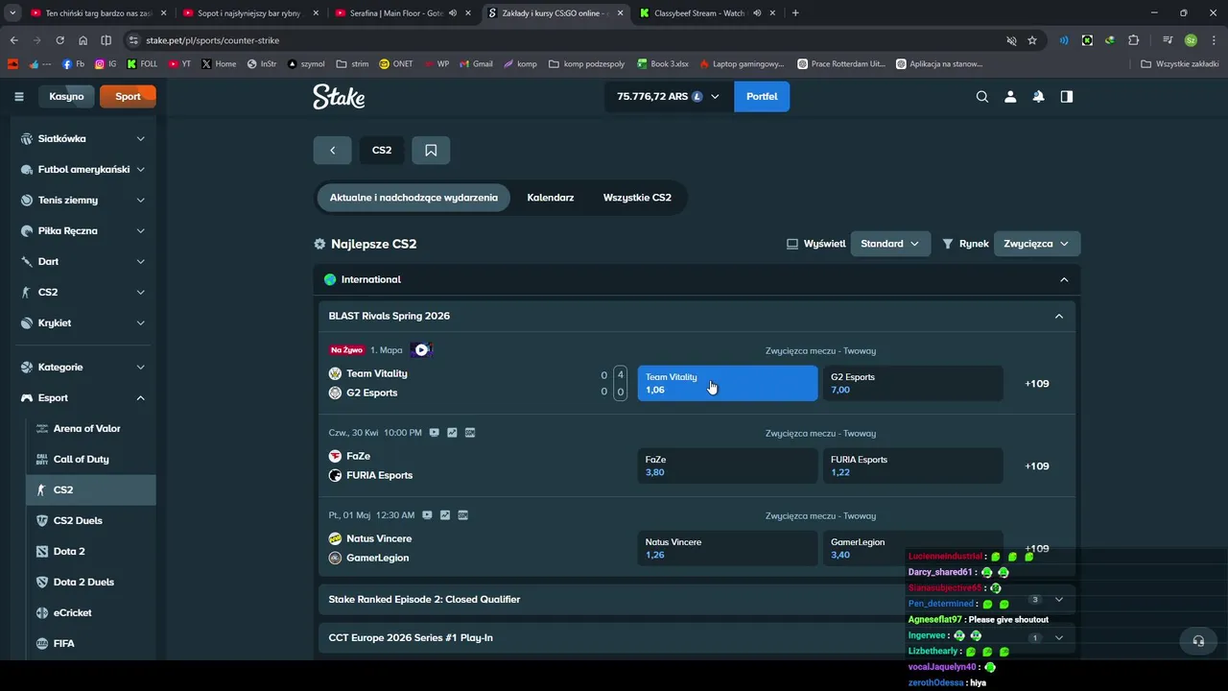Image resolution: width=1228 pixels, height=691 pixels.
Task: Switch to the Kalendarz tab
Action: [x=551, y=198]
